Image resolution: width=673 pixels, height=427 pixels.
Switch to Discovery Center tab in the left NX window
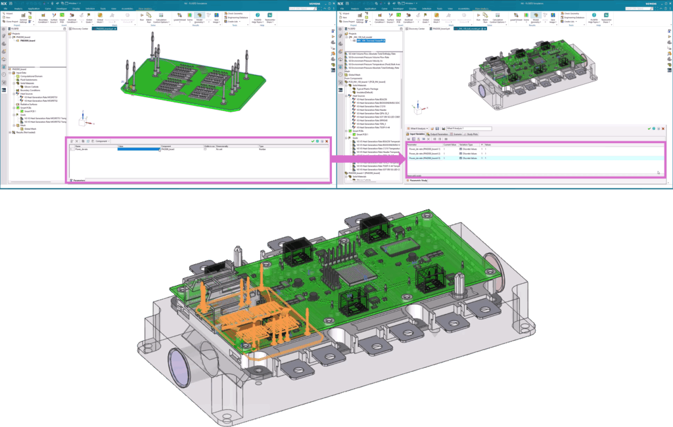(x=79, y=29)
